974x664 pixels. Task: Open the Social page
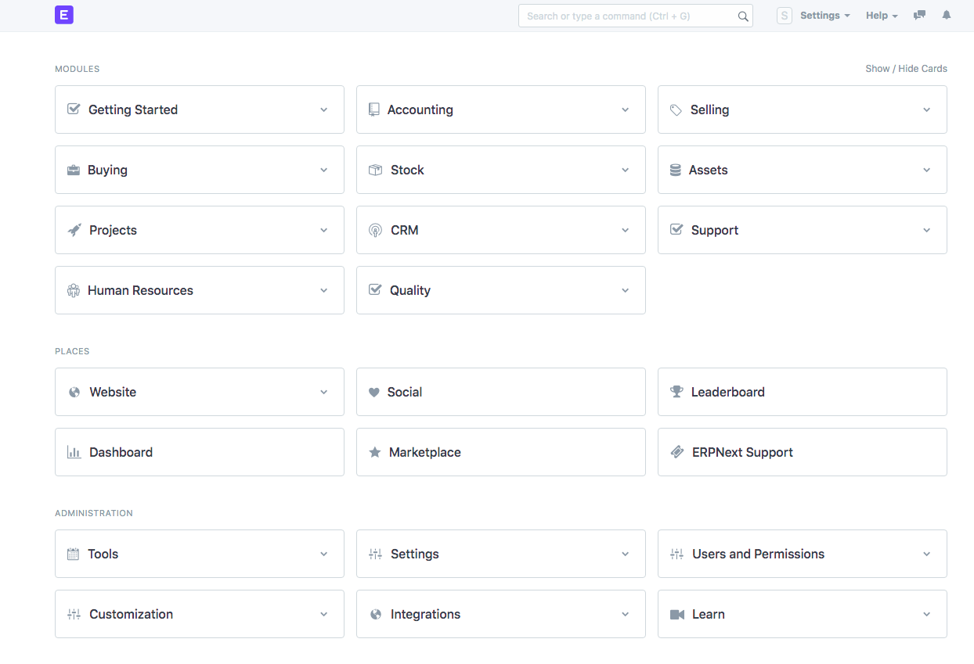tap(501, 392)
